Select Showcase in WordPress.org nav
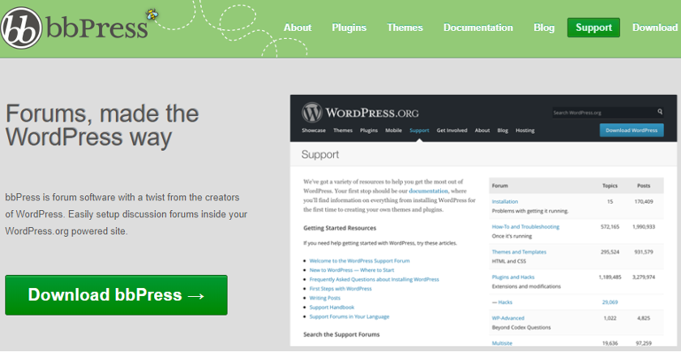This screenshot has width=681, height=352. (x=314, y=131)
